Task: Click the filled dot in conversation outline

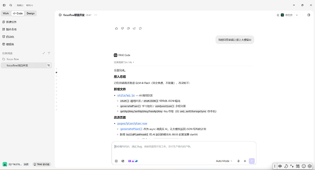Action: (x=57, y=72)
